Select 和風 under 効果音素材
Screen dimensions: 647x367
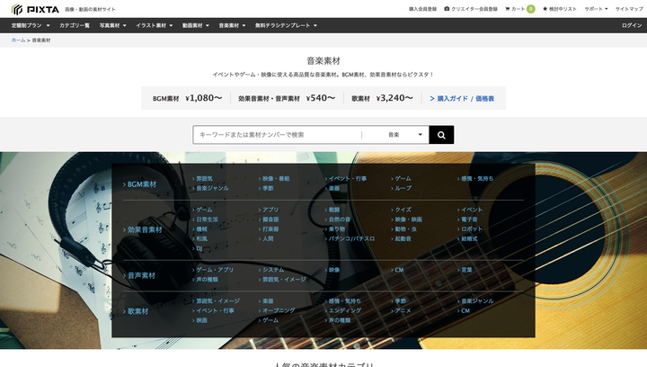(x=199, y=238)
